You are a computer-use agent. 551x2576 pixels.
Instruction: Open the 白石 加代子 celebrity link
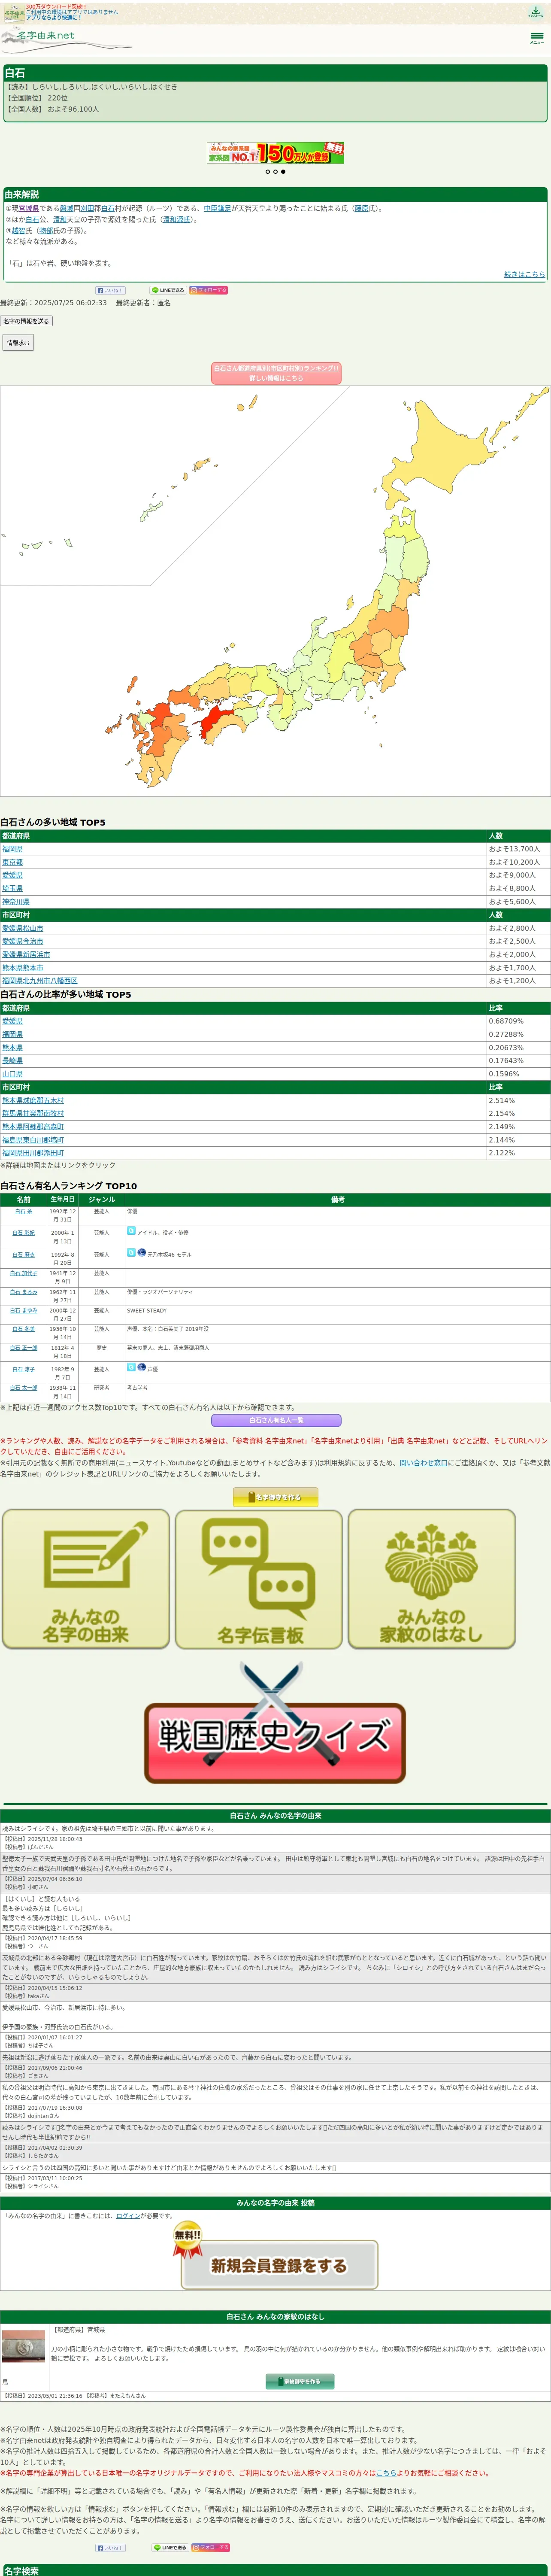[x=24, y=1273]
